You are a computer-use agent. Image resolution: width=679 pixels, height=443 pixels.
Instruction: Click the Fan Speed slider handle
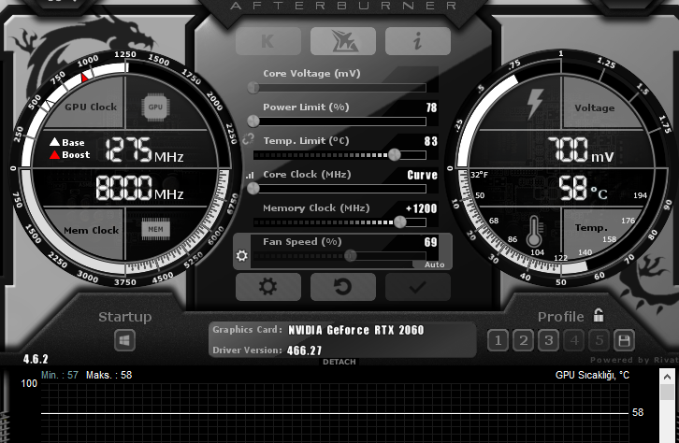pos(351,256)
